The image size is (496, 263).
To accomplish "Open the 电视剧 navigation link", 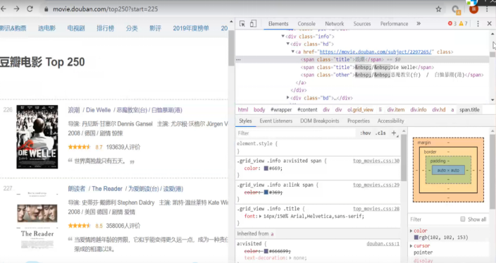I will click(76, 28).
